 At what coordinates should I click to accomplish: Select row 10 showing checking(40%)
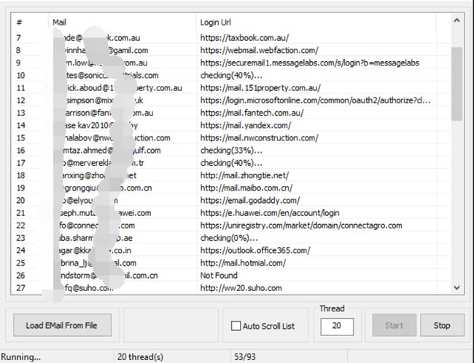(231, 76)
